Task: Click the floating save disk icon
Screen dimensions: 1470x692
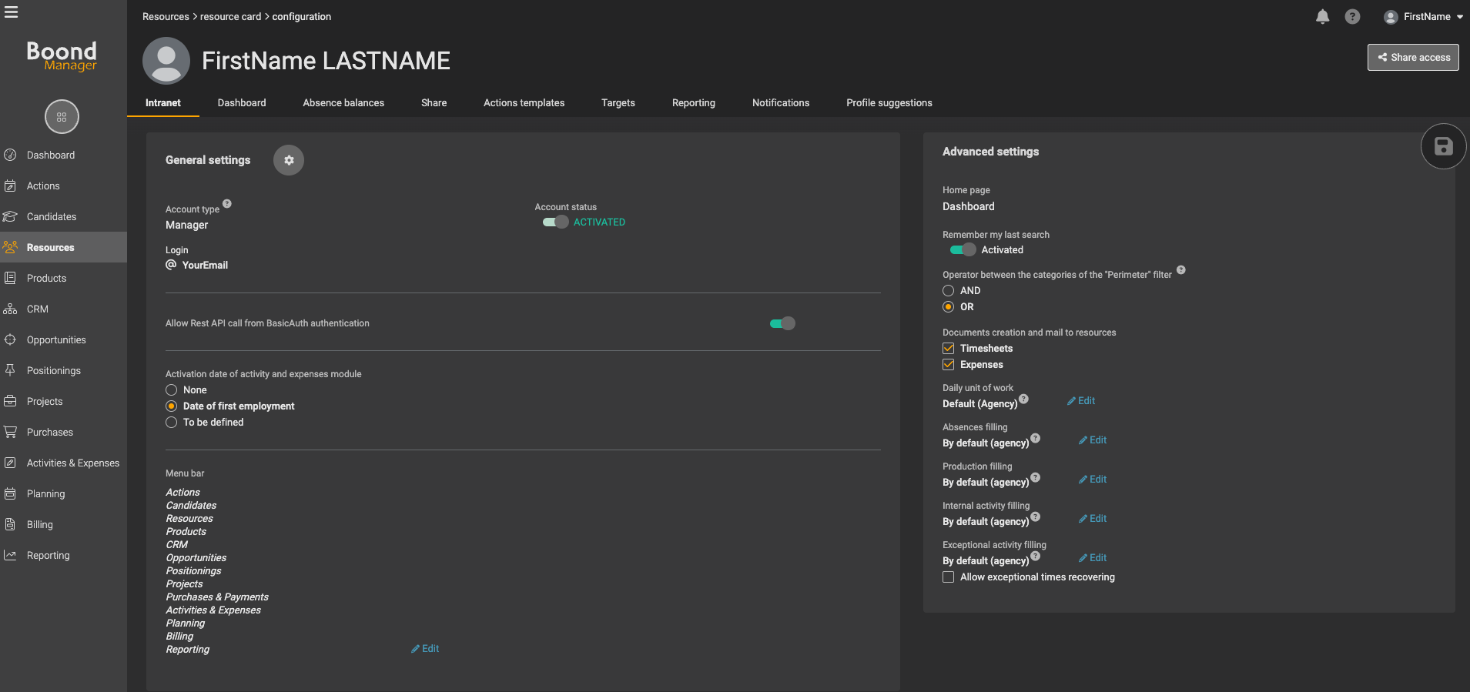Action: coord(1443,146)
